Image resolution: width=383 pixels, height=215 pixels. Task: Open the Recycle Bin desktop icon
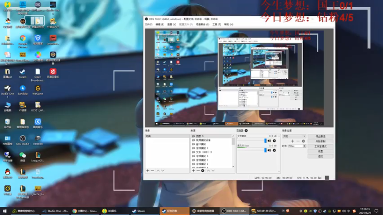pos(7,123)
